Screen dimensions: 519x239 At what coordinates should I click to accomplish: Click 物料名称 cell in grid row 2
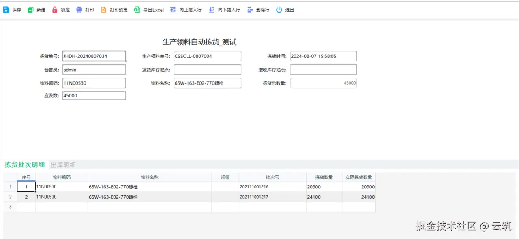pos(150,197)
